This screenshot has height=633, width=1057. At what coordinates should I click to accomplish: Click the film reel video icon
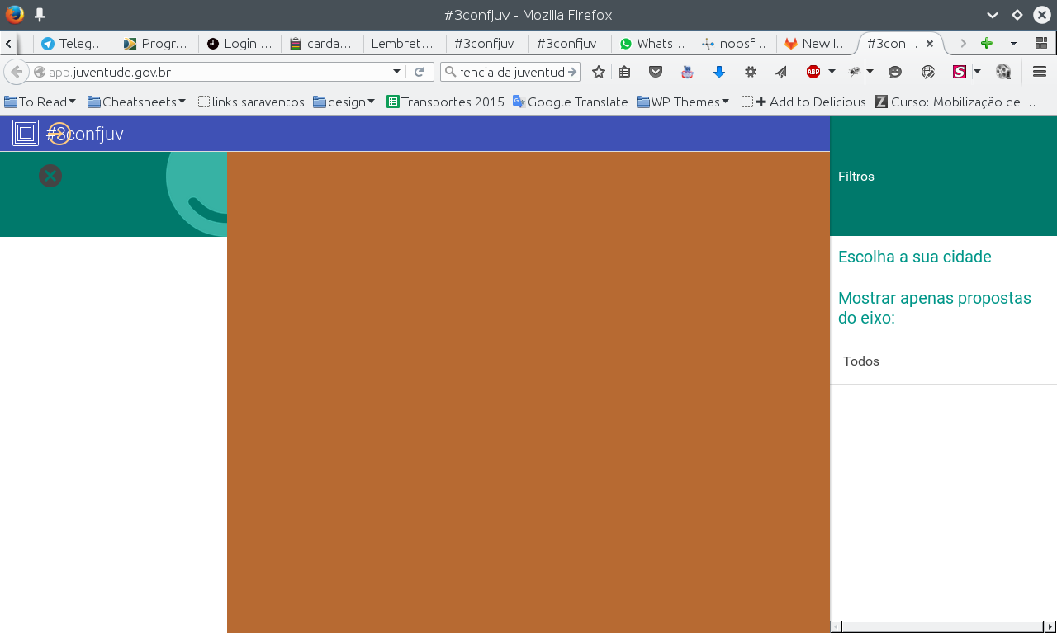pos(1003,72)
